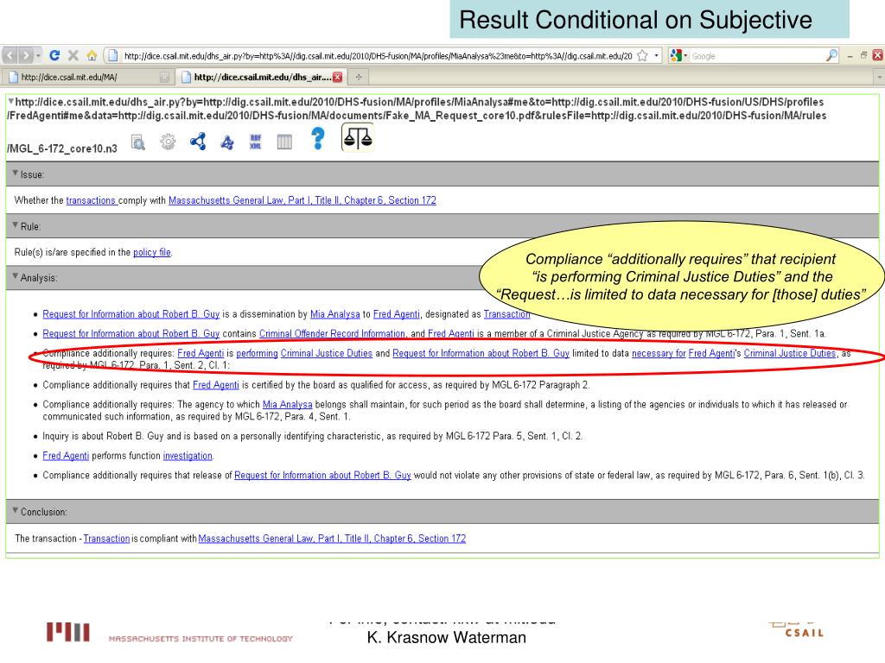Click the blue question mark help icon

pyautogui.click(x=318, y=139)
